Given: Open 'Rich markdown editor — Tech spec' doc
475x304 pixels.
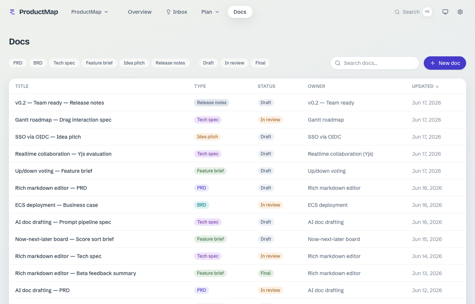Looking at the screenshot, I should coord(58,256).
